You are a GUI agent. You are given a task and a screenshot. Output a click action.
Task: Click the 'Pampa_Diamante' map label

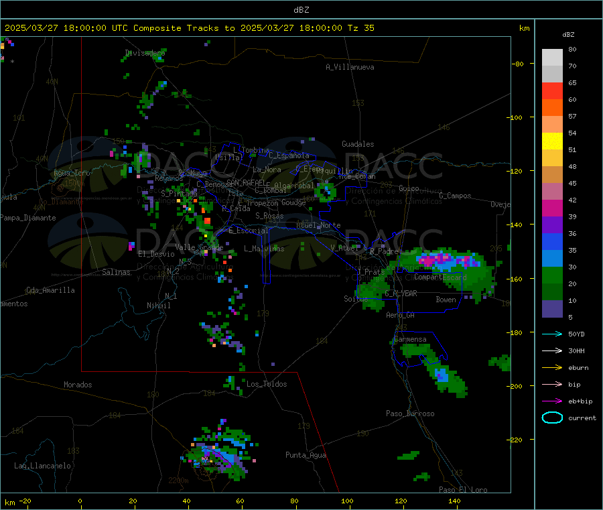tap(28, 218)
